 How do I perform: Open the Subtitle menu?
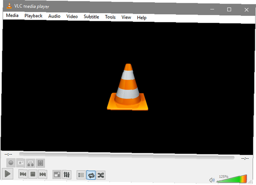(x=91, y=17)
